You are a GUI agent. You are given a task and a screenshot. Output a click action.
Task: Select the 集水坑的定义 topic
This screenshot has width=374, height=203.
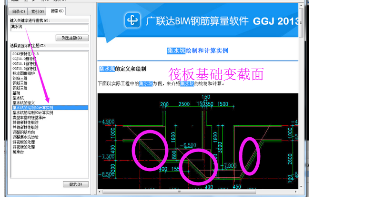click(24, 103)
